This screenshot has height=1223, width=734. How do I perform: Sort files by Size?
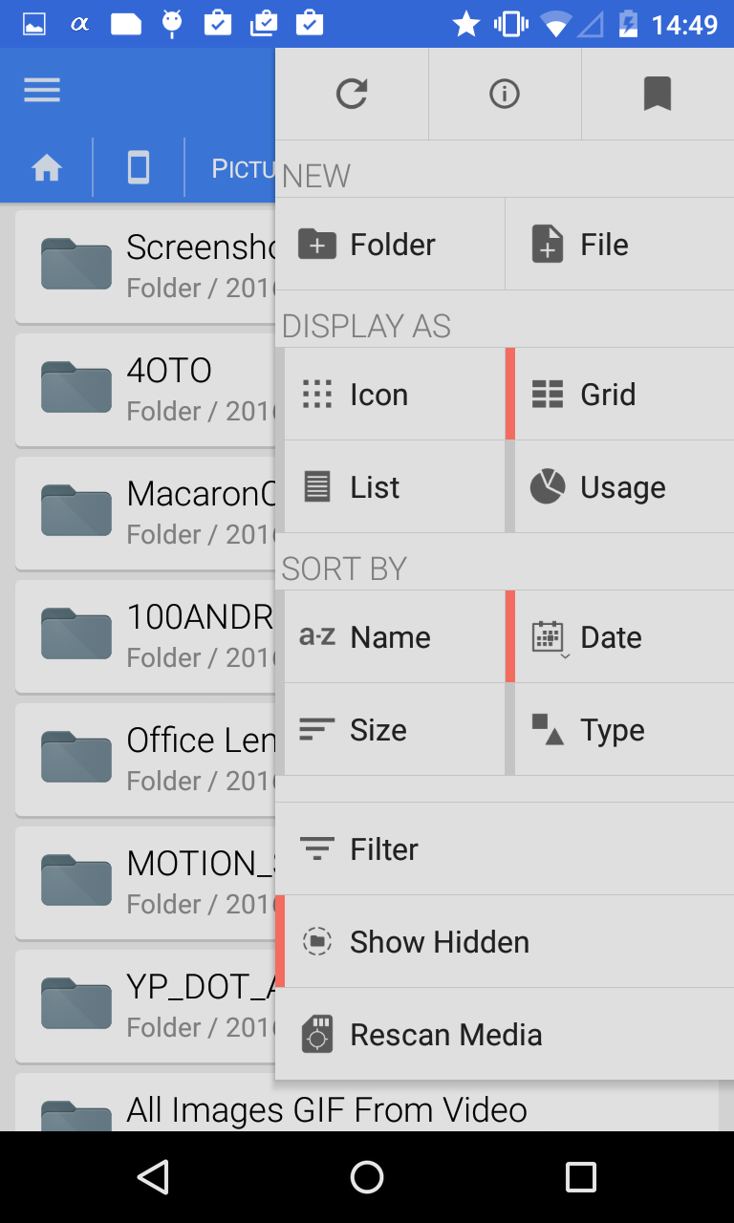pos(378,729)
